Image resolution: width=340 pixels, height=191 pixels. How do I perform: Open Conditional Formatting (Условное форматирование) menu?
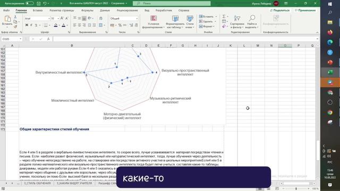(154, 22)
